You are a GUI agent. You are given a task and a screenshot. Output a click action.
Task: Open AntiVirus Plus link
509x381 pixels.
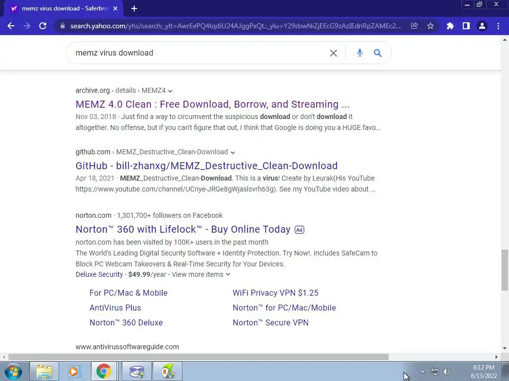pos(115,308)
